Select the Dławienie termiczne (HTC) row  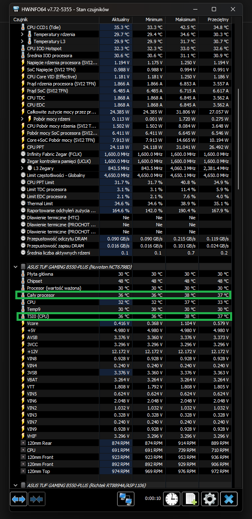tap(122, 218)
